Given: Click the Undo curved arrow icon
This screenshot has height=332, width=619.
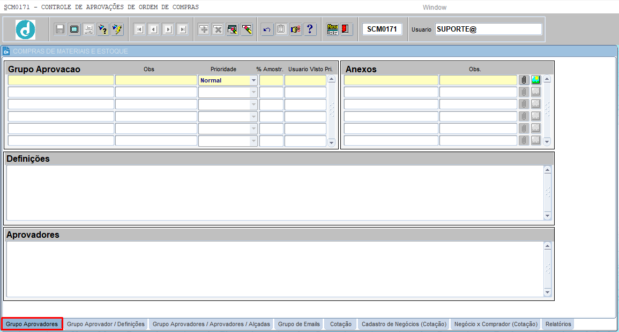Looking at the screenshot, I should (267, 29).
